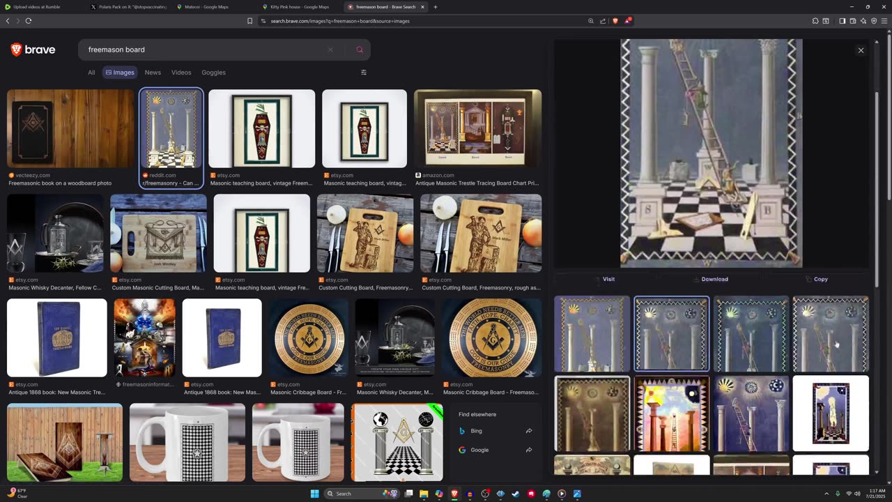This screenshot has height=502, width=892.
Task: Click the address bar URL
Action: pos(340,21)
